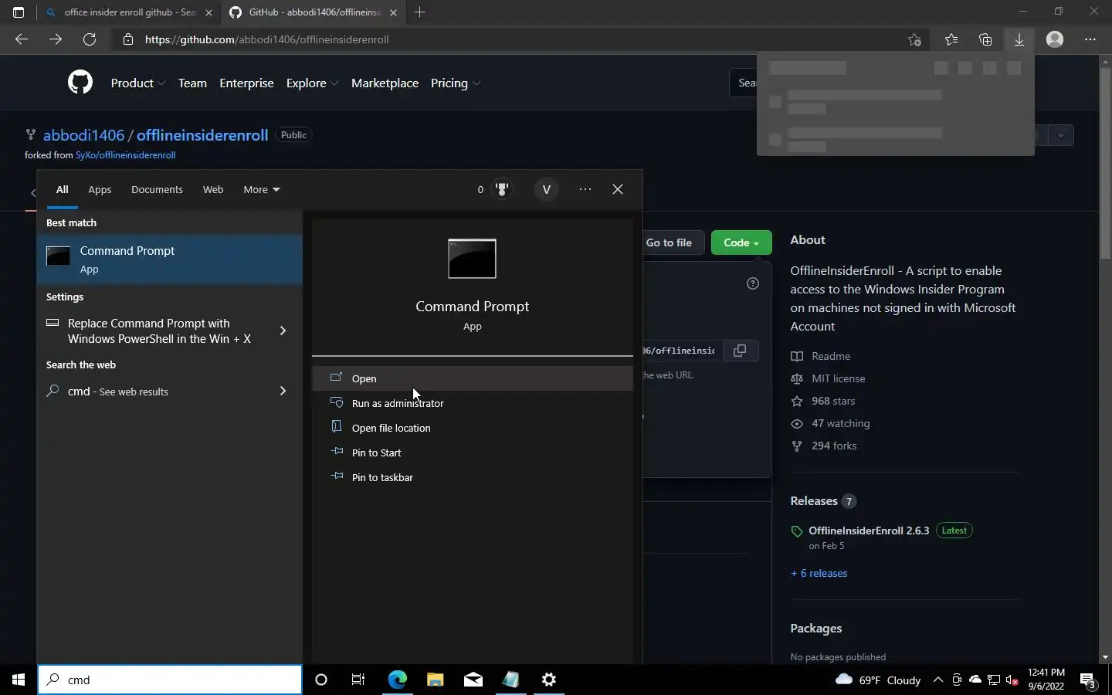The width and height of the screenshot is (1112, 695).
Task: Click the GitHub Octocat logo
Action: [80, 83]
